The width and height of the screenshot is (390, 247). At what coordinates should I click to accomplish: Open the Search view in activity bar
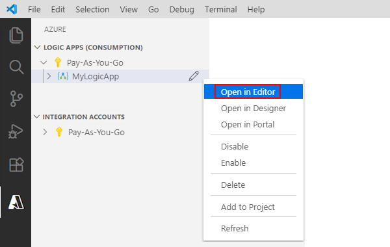point(16,67)
